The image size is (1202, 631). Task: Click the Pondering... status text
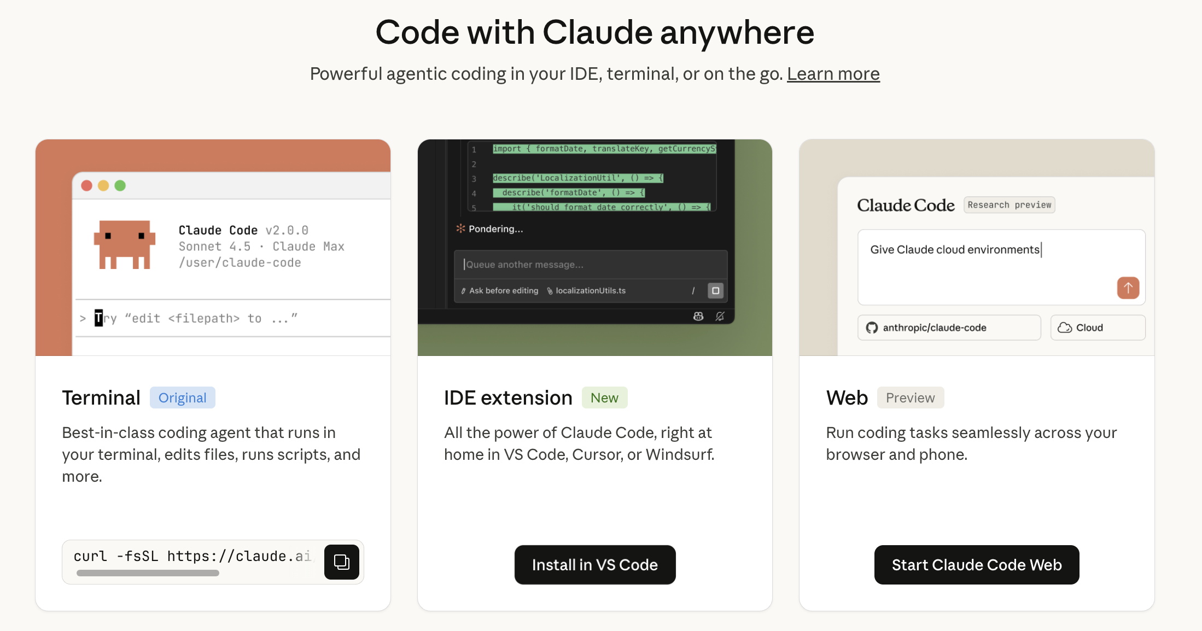coord(495,229)
